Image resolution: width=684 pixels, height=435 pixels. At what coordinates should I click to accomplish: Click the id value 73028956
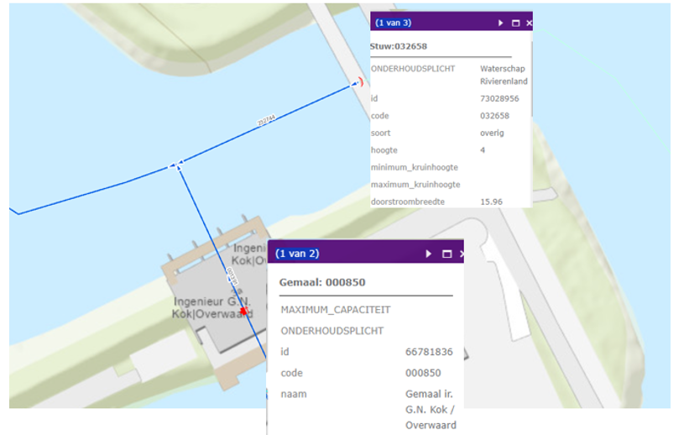pyautogui.click(x=499, y=98)
